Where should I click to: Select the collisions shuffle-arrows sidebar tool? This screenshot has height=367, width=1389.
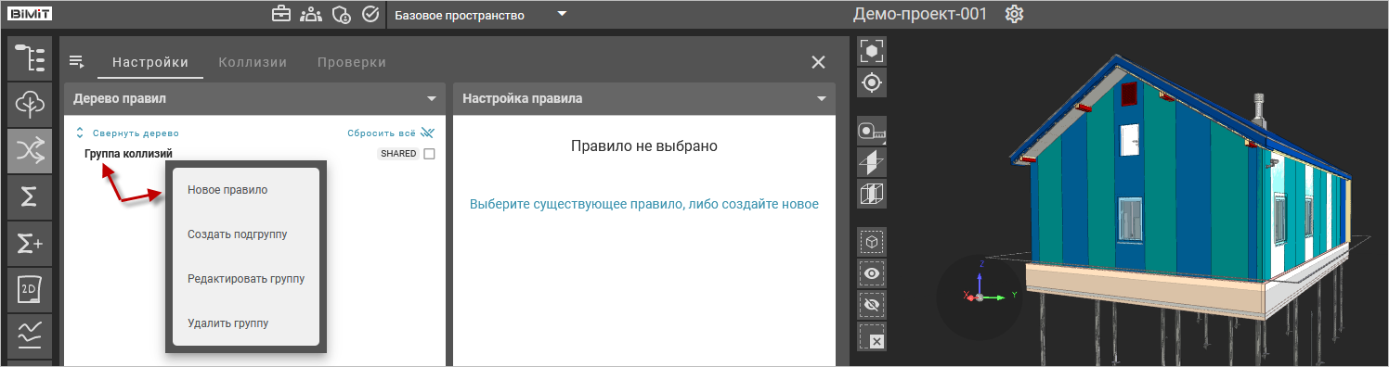pyautogui.click(x=30, y=151)
